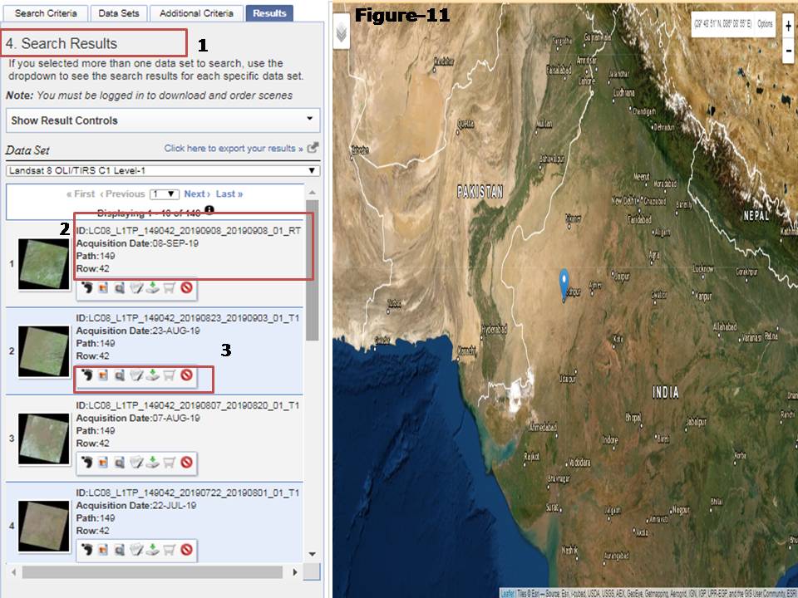Open thumbnail of the 23-AUG-19 scene
The image size is (798, 598).
pyautogui.click(x=44, y=351)
